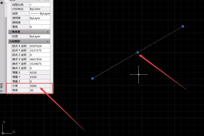Select the lower-left start grip of the line
This screenshot has height=136, width=204.
coord(92,79)
